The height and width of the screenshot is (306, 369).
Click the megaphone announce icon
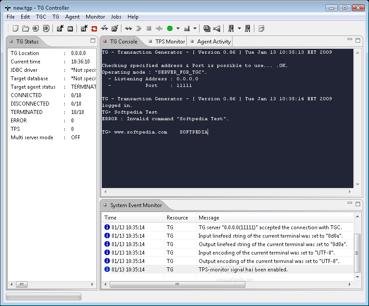(x=217, y=29)
